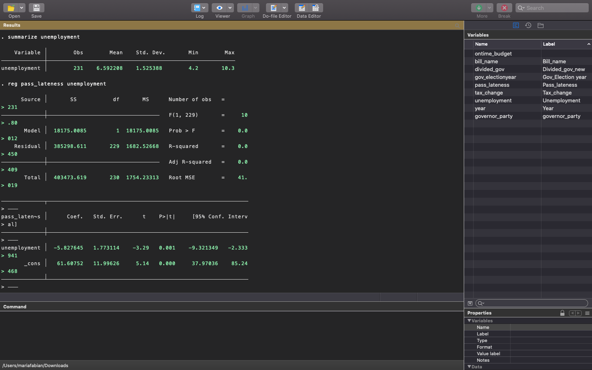Click the Notes property row
Screen dimensions: 592x370
coord(528,360)
